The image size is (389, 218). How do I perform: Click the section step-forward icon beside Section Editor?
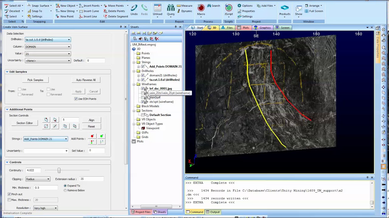click(x=46, y=120)
